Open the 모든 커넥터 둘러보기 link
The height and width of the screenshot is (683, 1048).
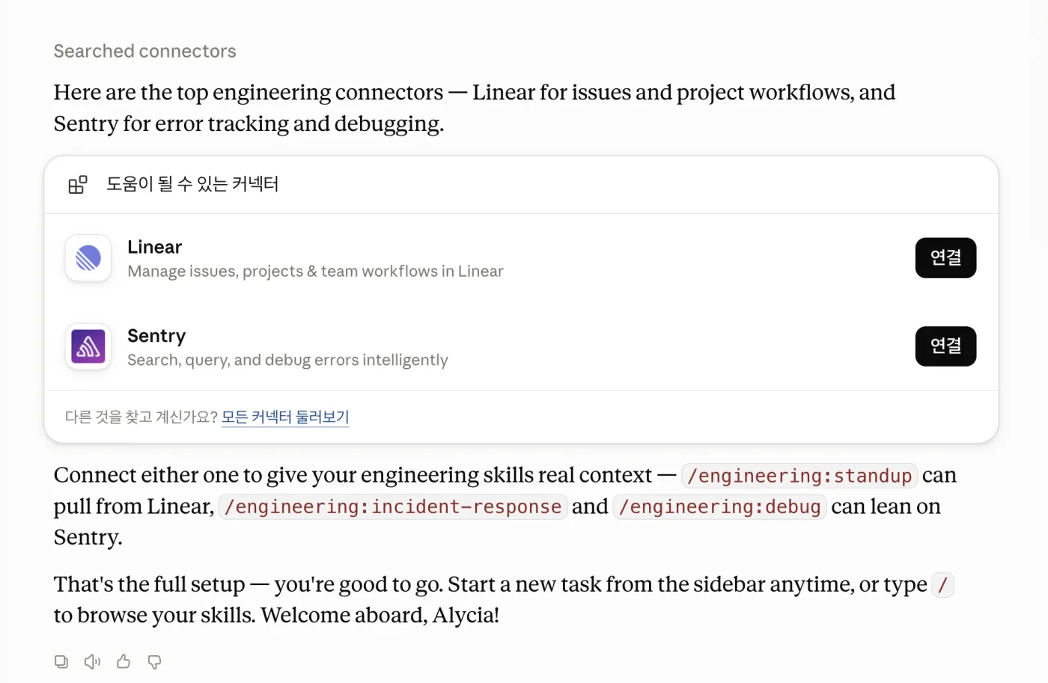pos(285,417)
